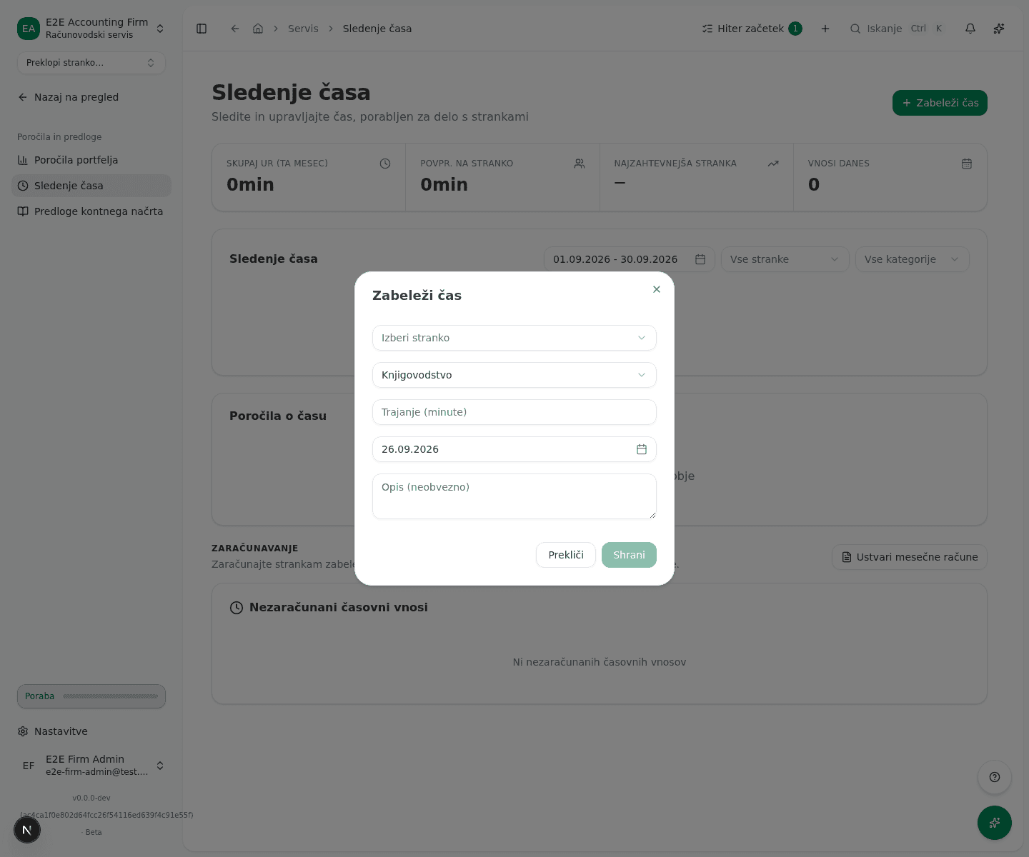The height and width of the screenshot is (857, 1029).
Task: Click the Next.js dev tools badge
Action: coord(27,830)
